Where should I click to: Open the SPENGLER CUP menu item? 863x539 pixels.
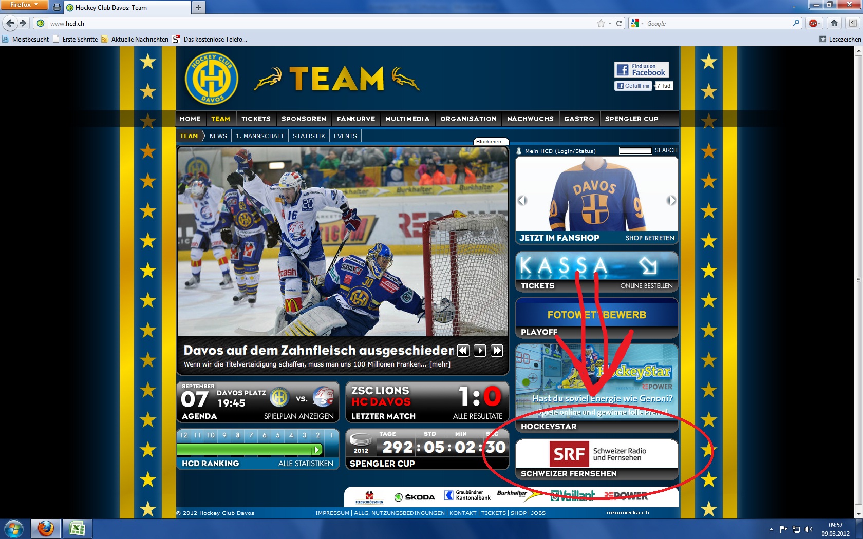(x=631, y=119)
